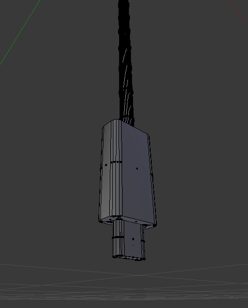Select the face-center dot on the plug tip
248x308 pixels.
(x=133, y=239)
